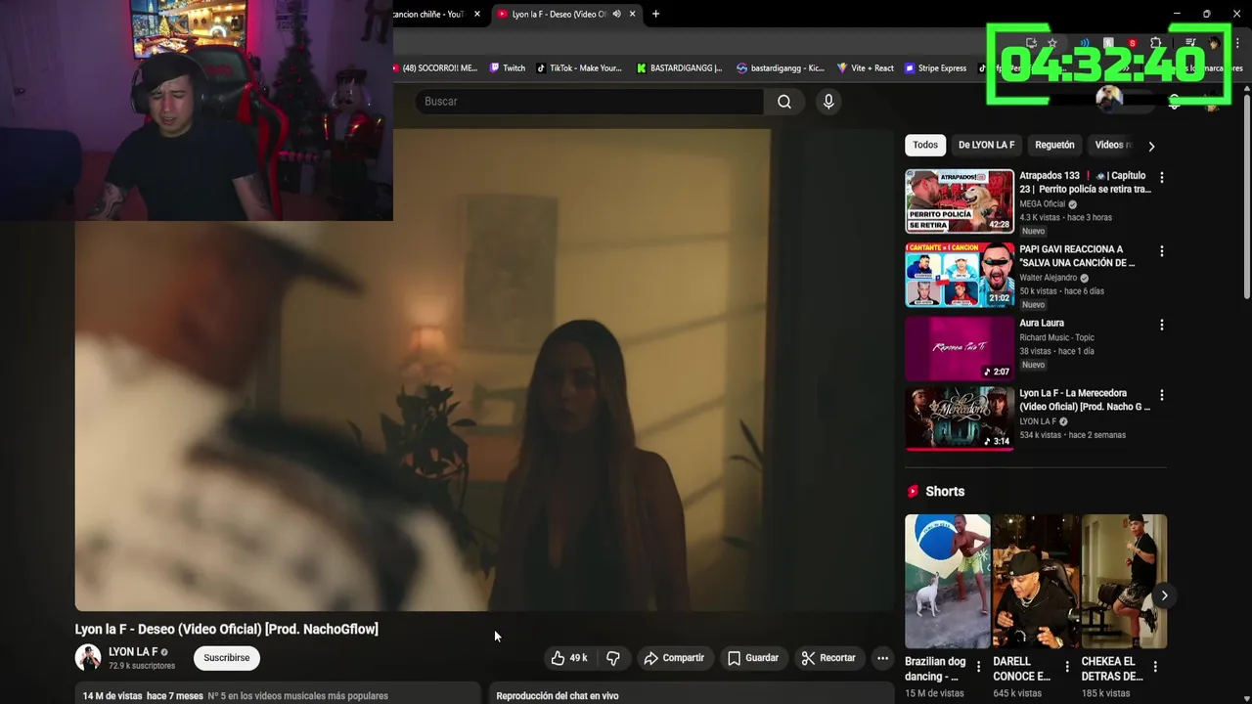Screen dimensions: 1252x704
Task: Expand video description showing 14 M de vistas
Action: [x=278, y=694]
